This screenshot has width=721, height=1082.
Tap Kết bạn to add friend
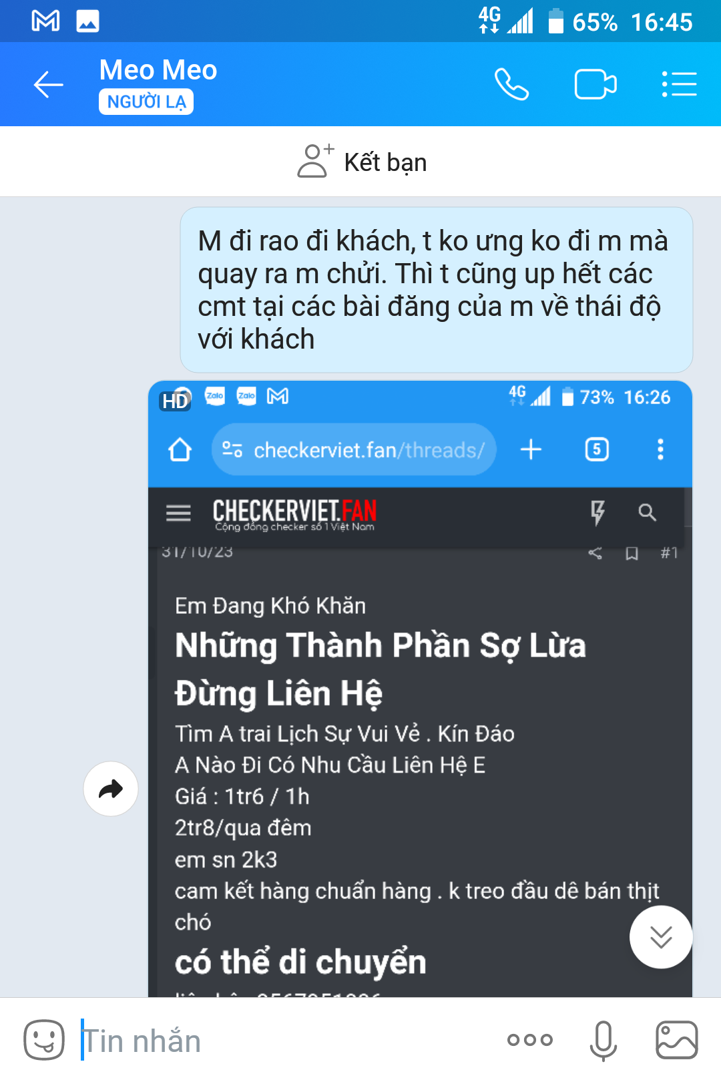[x=362, y=162]
